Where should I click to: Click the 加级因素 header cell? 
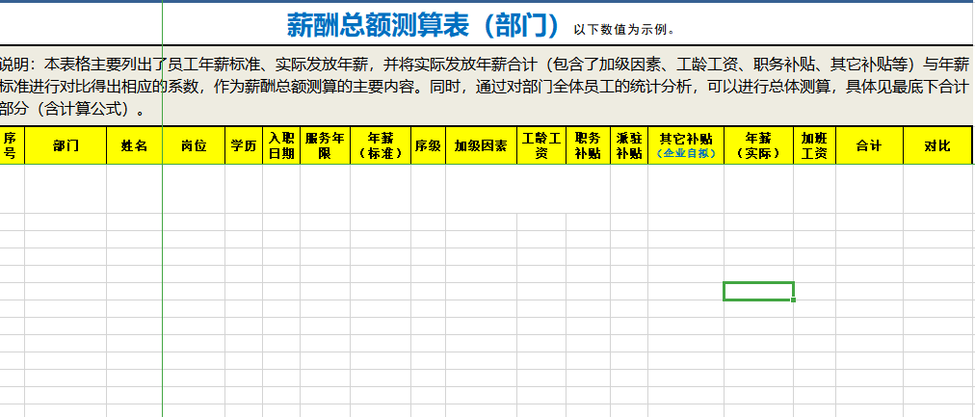tap(481, 145)
